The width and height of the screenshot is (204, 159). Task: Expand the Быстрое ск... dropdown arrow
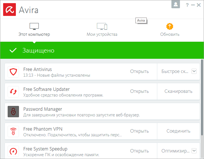coord(194,71)
